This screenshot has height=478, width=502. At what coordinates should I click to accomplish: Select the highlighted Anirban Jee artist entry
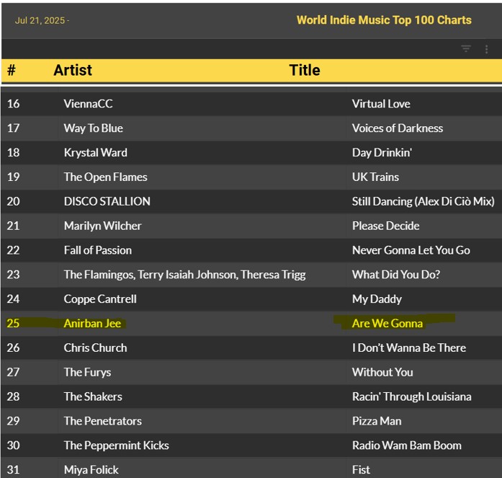(x=92, y=323)
